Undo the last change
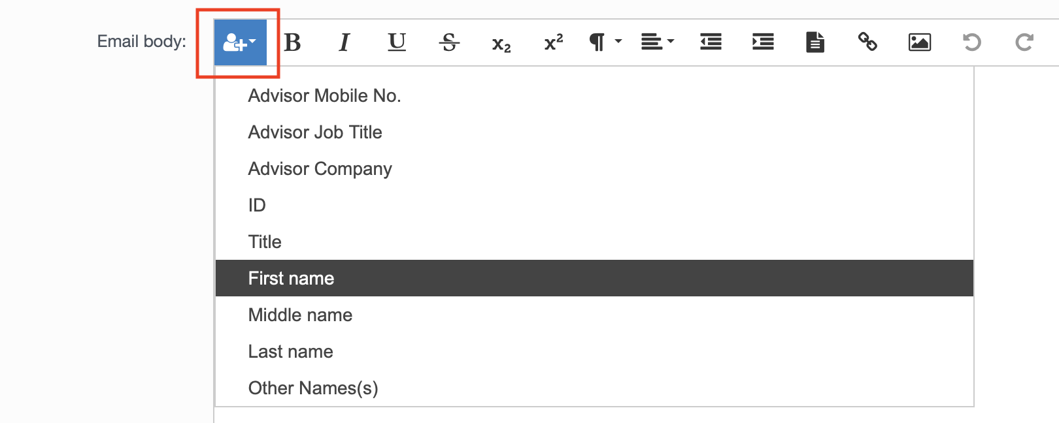The height and width of the screenshot is (423, 1059). [971, 42]
